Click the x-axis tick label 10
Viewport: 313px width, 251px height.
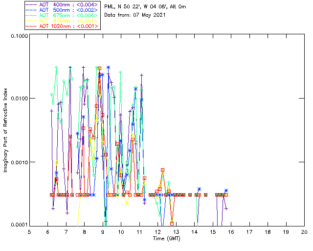pyautogui.click(x=121, y=232)
